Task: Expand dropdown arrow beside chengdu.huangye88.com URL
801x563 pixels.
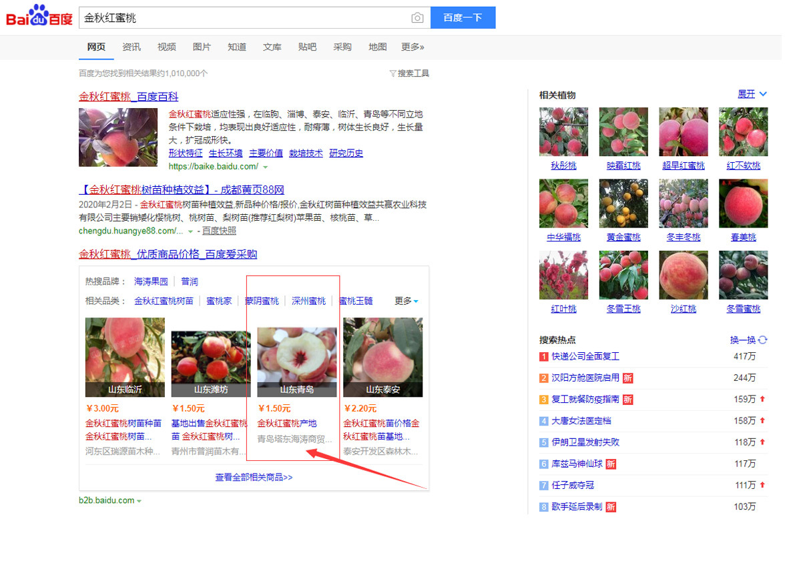Action: coord(190,231)
